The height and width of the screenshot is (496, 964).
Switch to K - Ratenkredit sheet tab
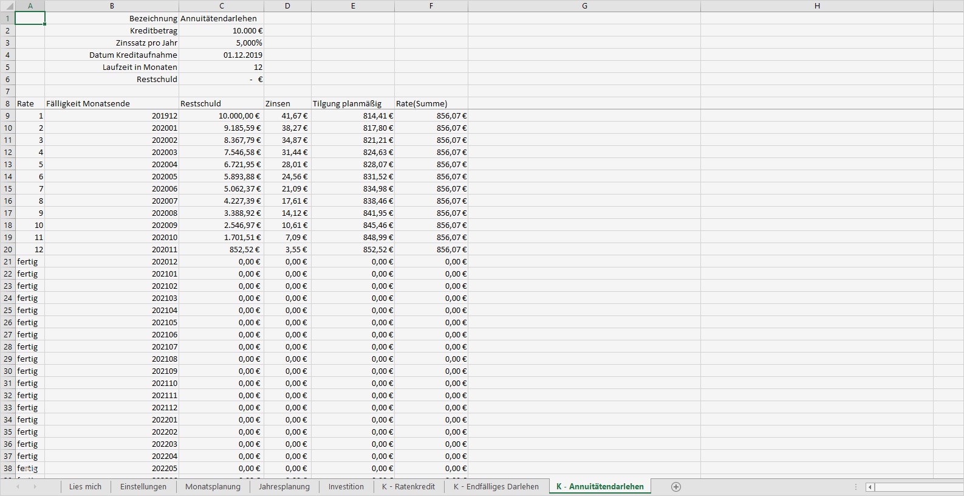(x=408, y=486)
